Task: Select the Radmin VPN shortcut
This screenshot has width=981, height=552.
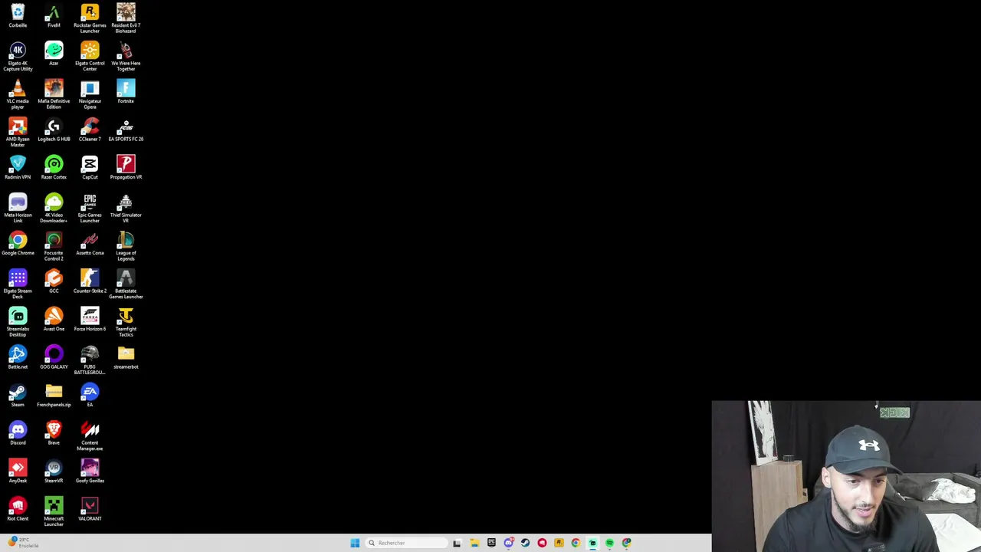Action: pos(18,168)
